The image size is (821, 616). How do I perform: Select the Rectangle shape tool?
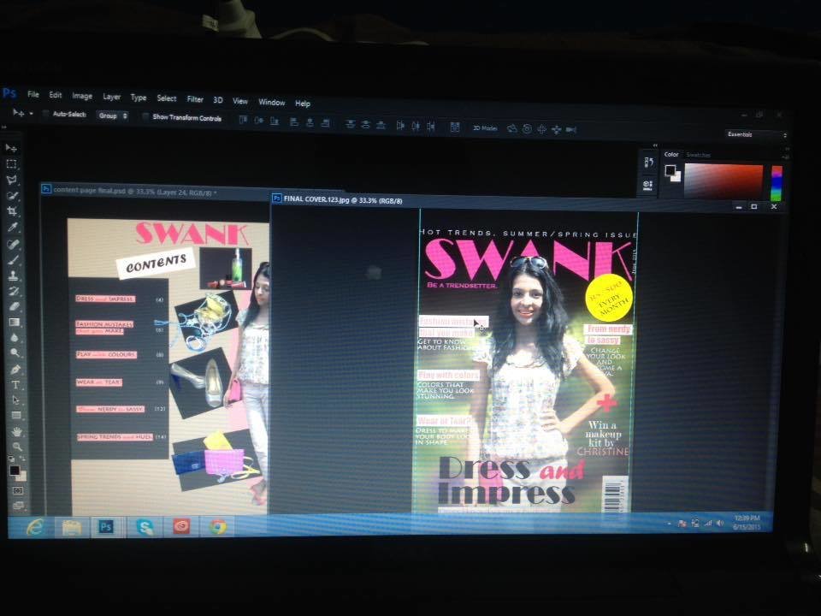(x=16, y=416)
